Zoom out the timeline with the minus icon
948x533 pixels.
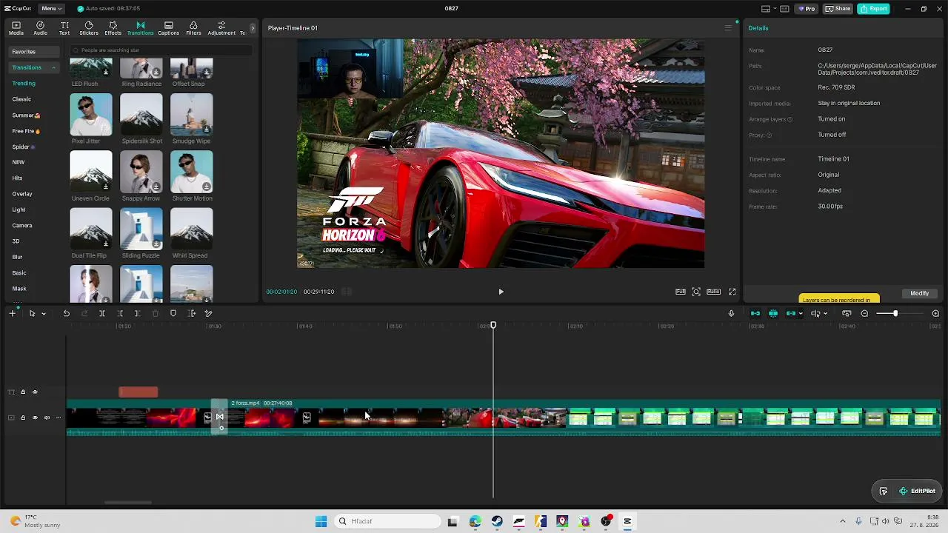click(864, 314)
